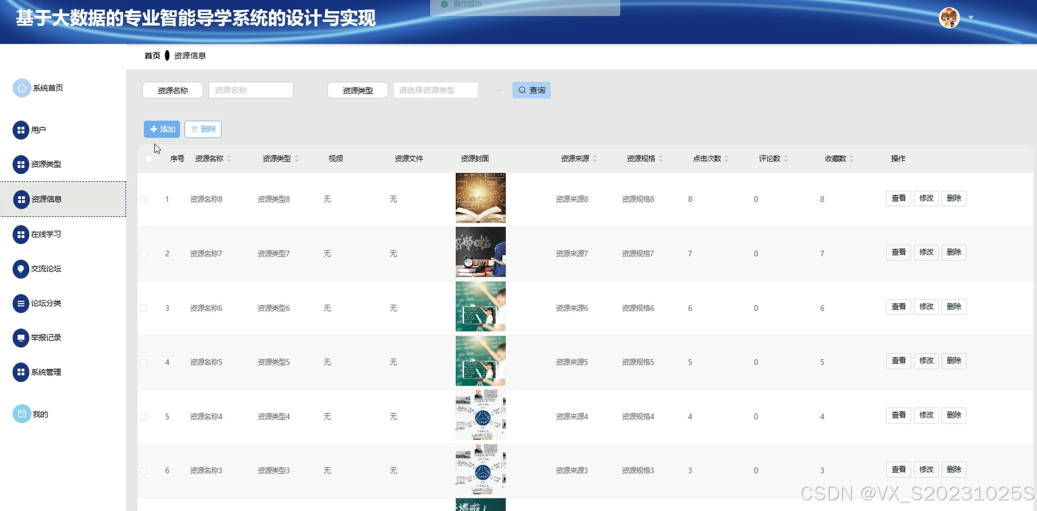Image resolution: width=1037 pixels, height=511 pixels.
Task: Check the row 资源名称6 checkbox
Action: pyautogui.click(x=144, y=308)
